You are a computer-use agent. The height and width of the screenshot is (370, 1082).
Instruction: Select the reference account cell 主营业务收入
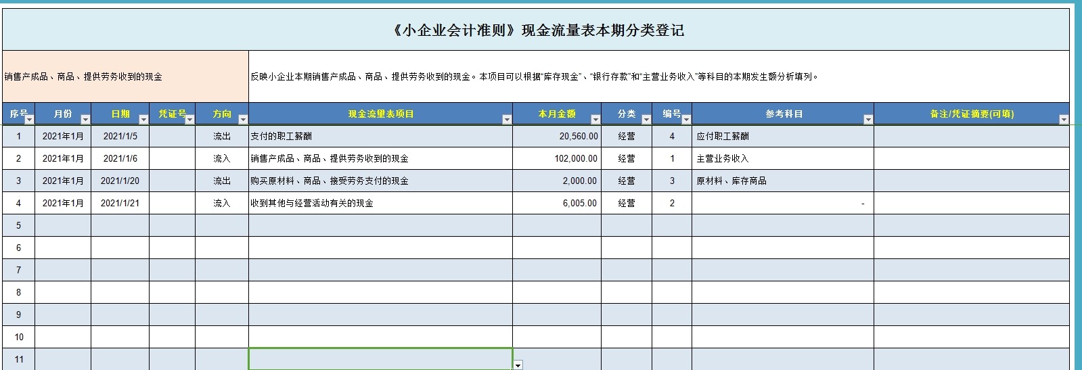click(x=783, y=158)
